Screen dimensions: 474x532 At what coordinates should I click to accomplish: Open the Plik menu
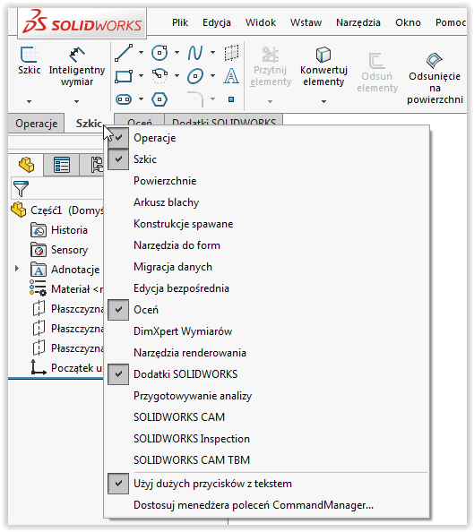(x=180, y=22)
